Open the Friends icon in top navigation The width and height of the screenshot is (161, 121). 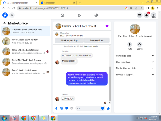79,15
